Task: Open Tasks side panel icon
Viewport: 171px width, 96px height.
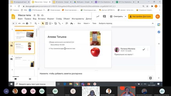Action: click(x=159, y=32)
